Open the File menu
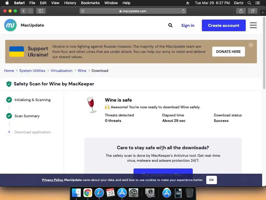Viewport: 266px width, 200px height. point(32,3)
